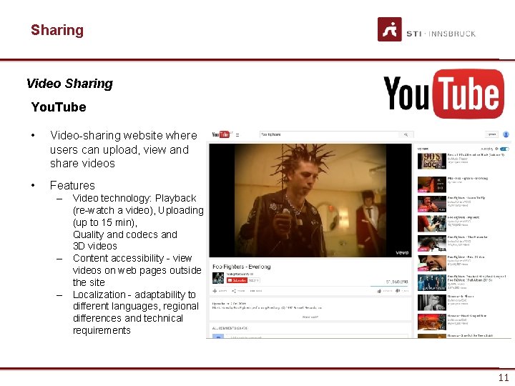
Task: Click the Autoplay info icon
Action: [496, 149]
